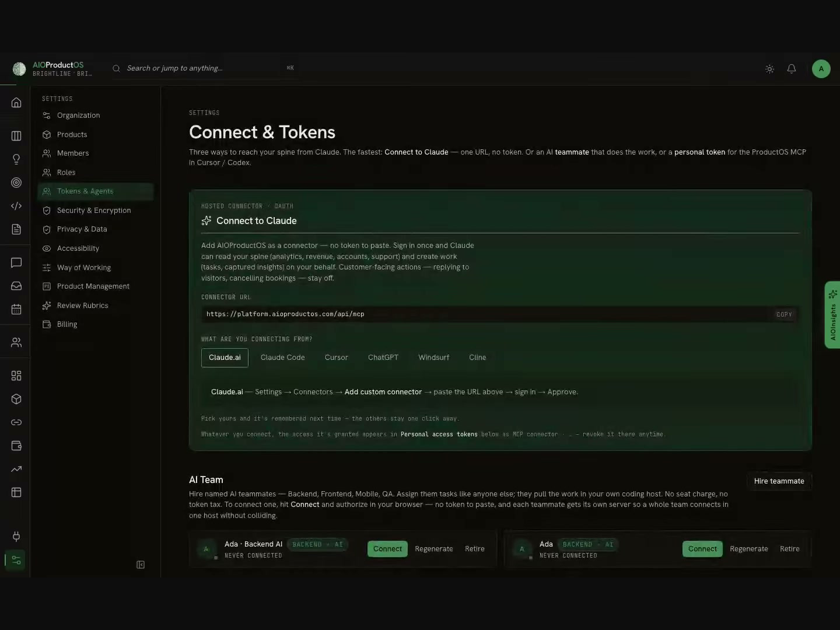This screenshot has width=840, height=630.
Task: Open the board columns icon in left rail
Action: click(16, 136)
